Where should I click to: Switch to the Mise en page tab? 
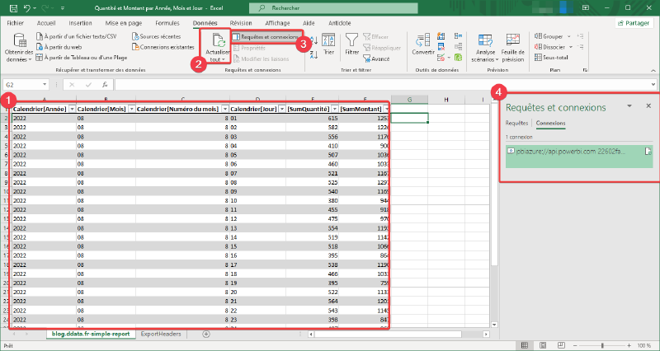[124, 23]
